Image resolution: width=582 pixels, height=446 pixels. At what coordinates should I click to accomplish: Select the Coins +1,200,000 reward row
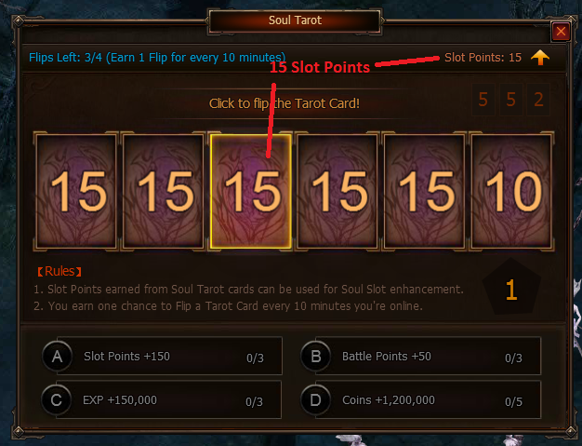(420, 400)
